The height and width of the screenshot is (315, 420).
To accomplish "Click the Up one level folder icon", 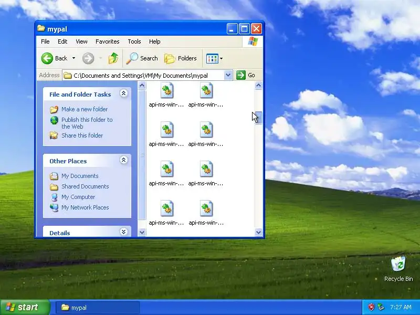I will click(113, 58).
